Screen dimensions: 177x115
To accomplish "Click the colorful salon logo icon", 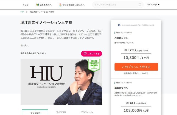I will (60, 5).
